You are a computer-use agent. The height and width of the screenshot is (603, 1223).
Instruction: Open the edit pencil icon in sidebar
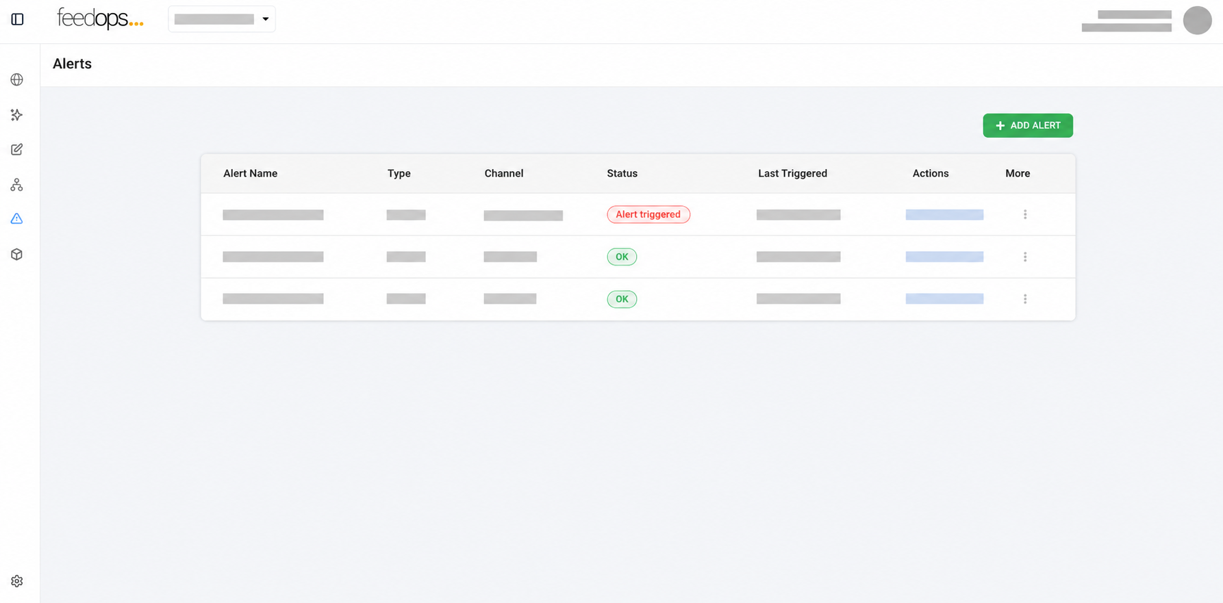point(17,149)
